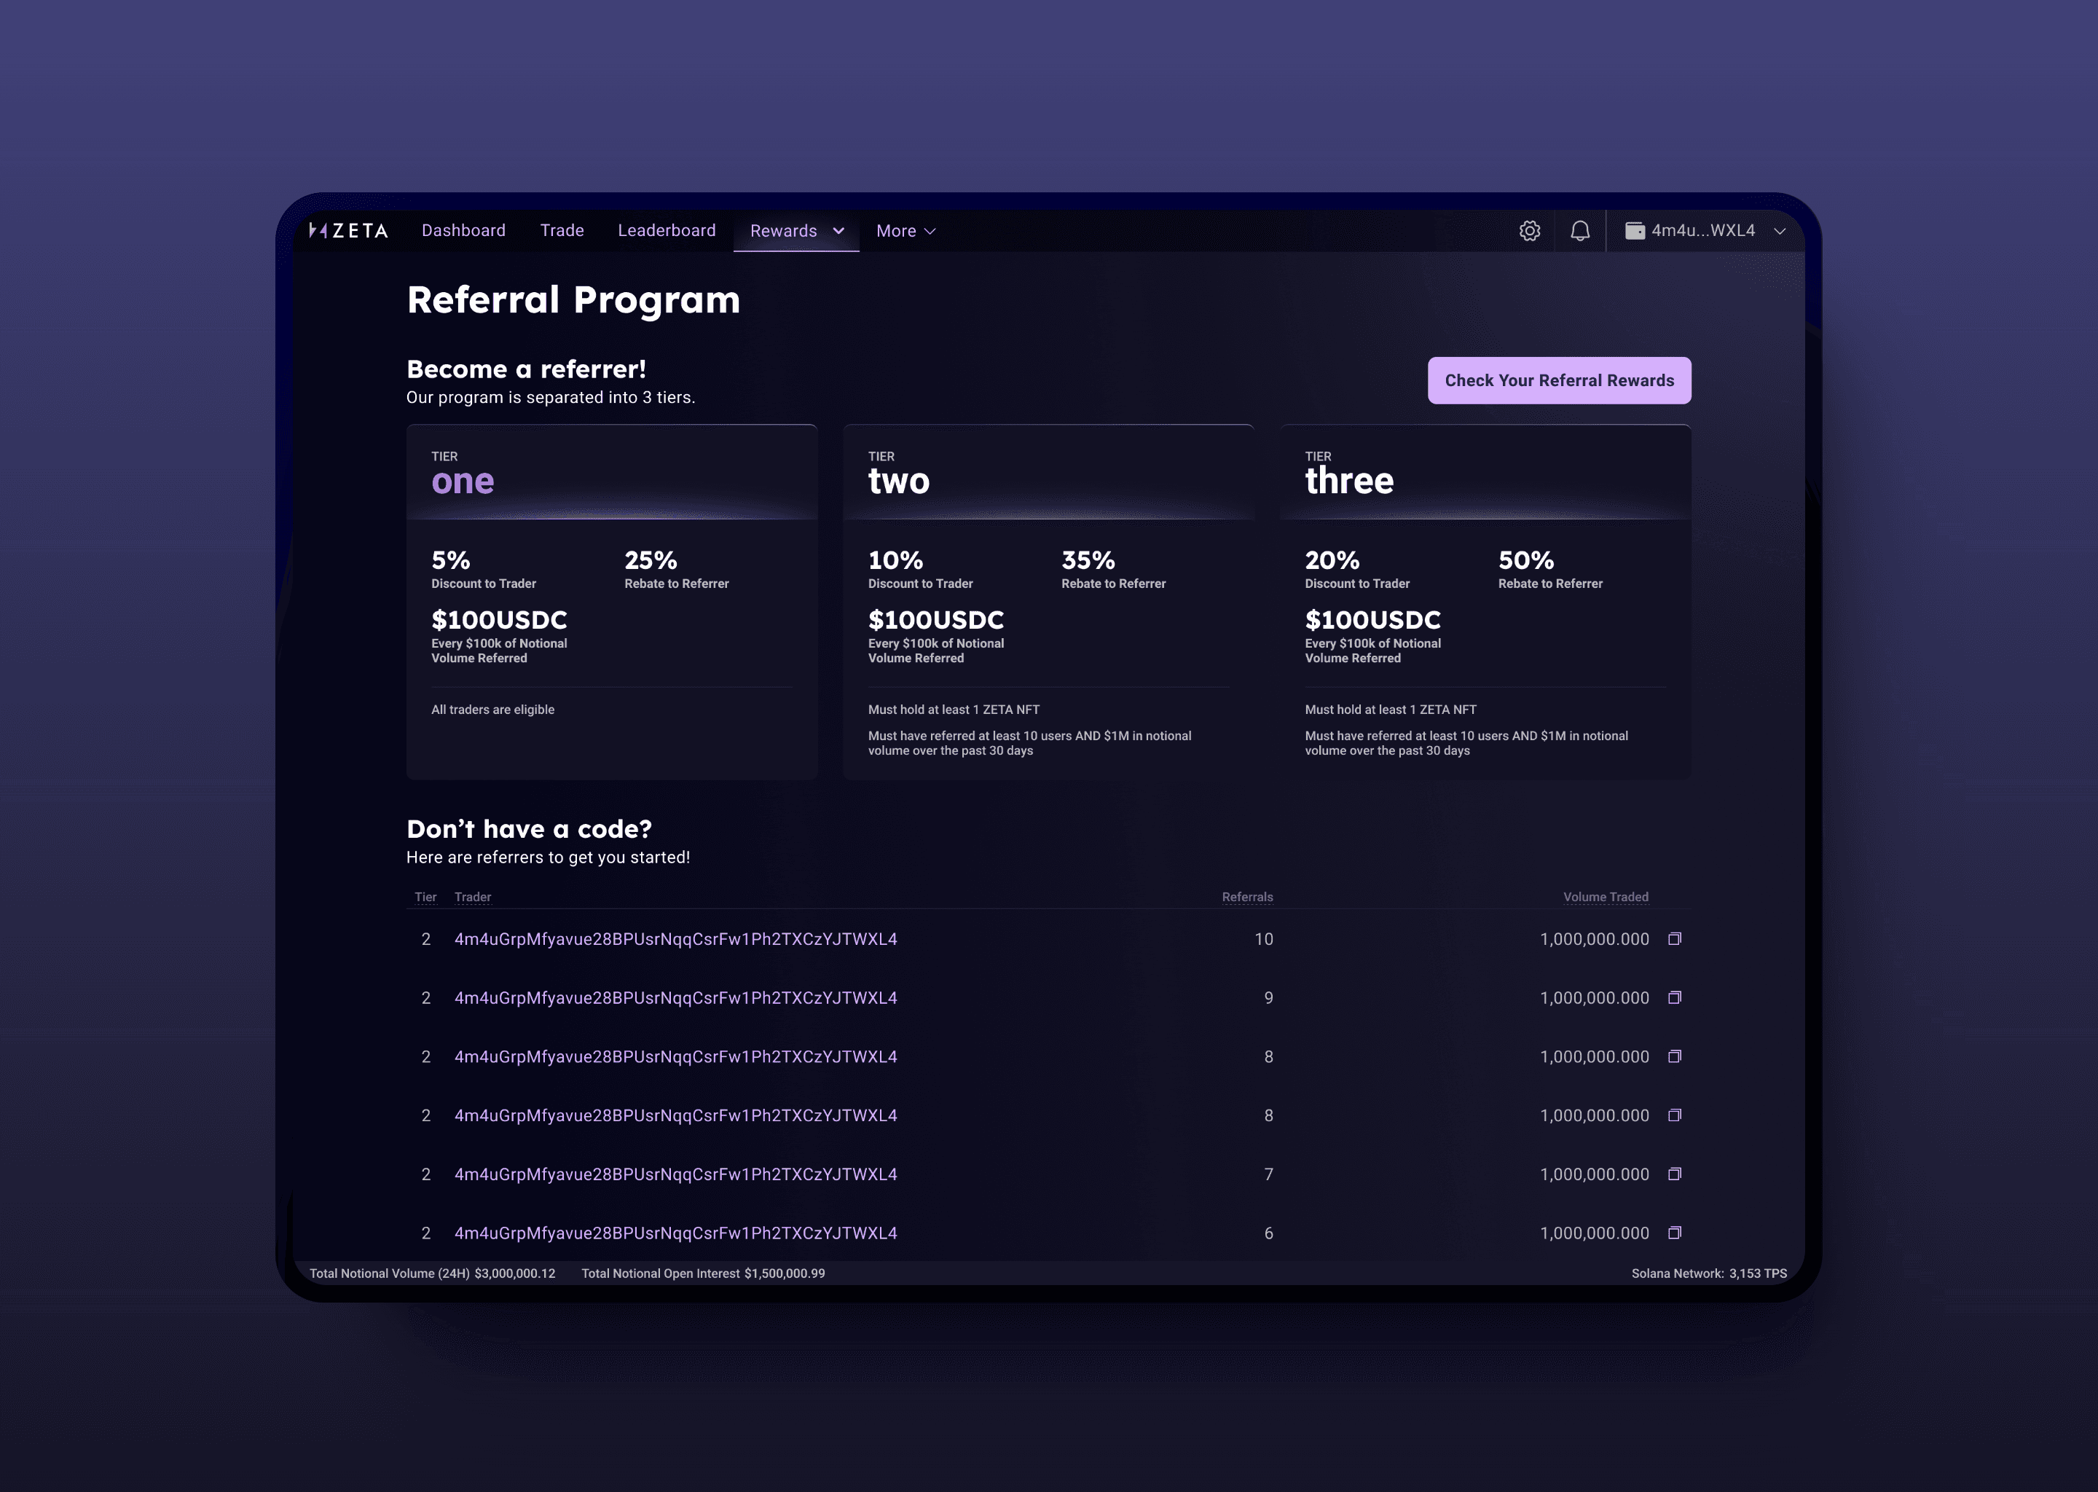Copy volume for the bottom 6-referral row
This screenshot has width=2098, height=1492.
1675,1233
